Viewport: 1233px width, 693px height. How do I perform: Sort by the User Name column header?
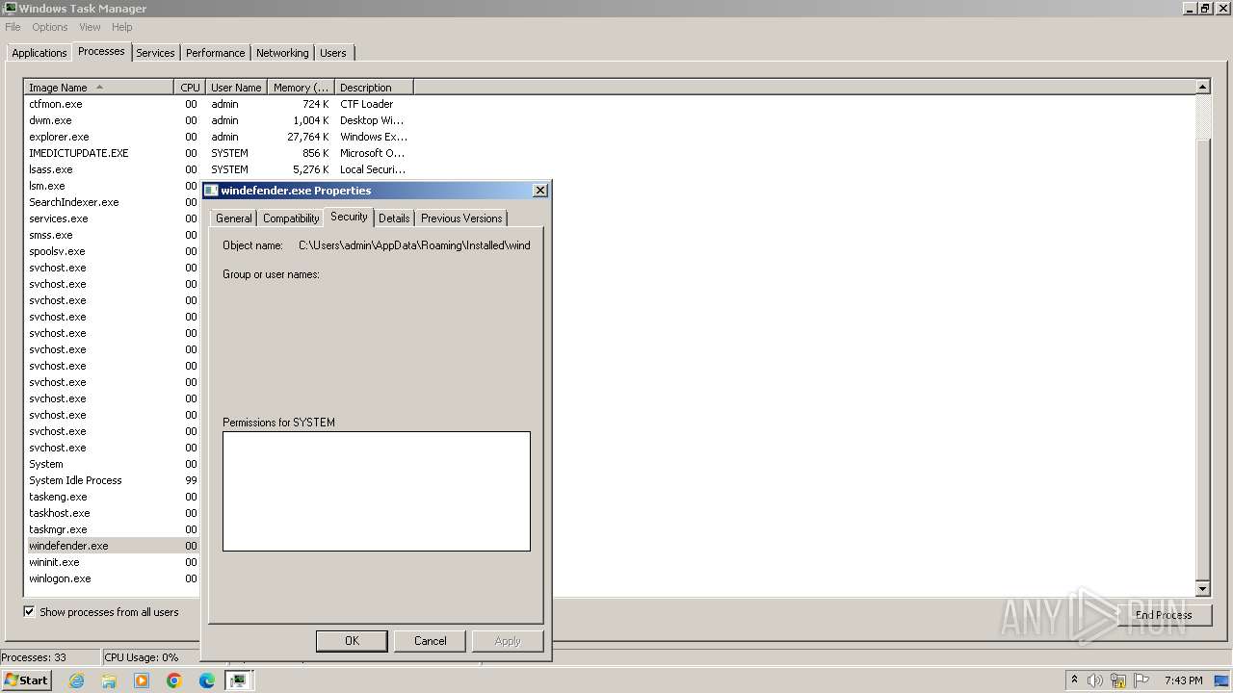pyautogui.click(x=236, y=88)
